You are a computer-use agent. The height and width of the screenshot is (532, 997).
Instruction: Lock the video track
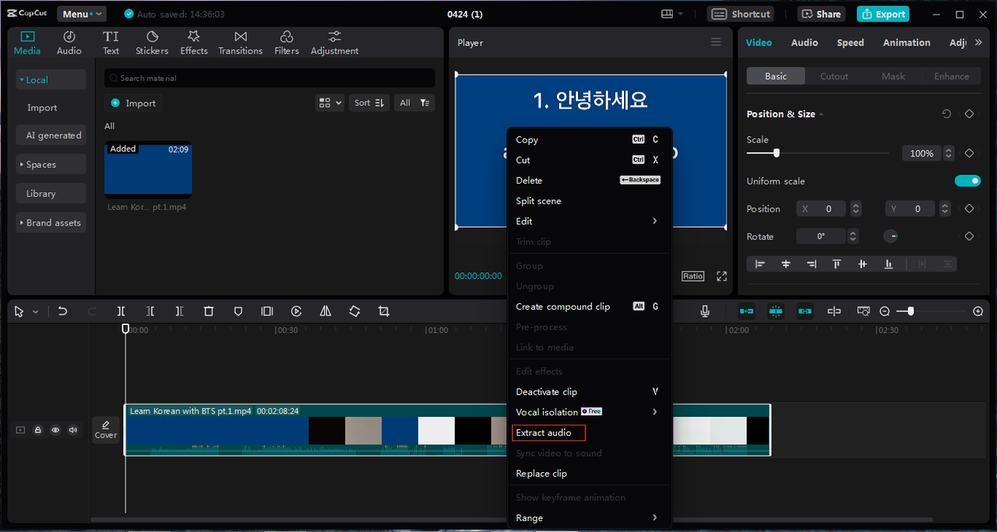pos(37,430)
